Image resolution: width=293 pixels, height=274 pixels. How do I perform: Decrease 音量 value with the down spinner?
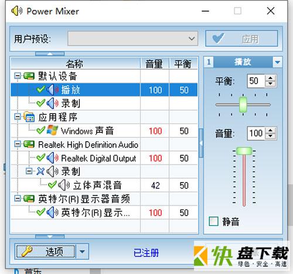pos(270,136)
